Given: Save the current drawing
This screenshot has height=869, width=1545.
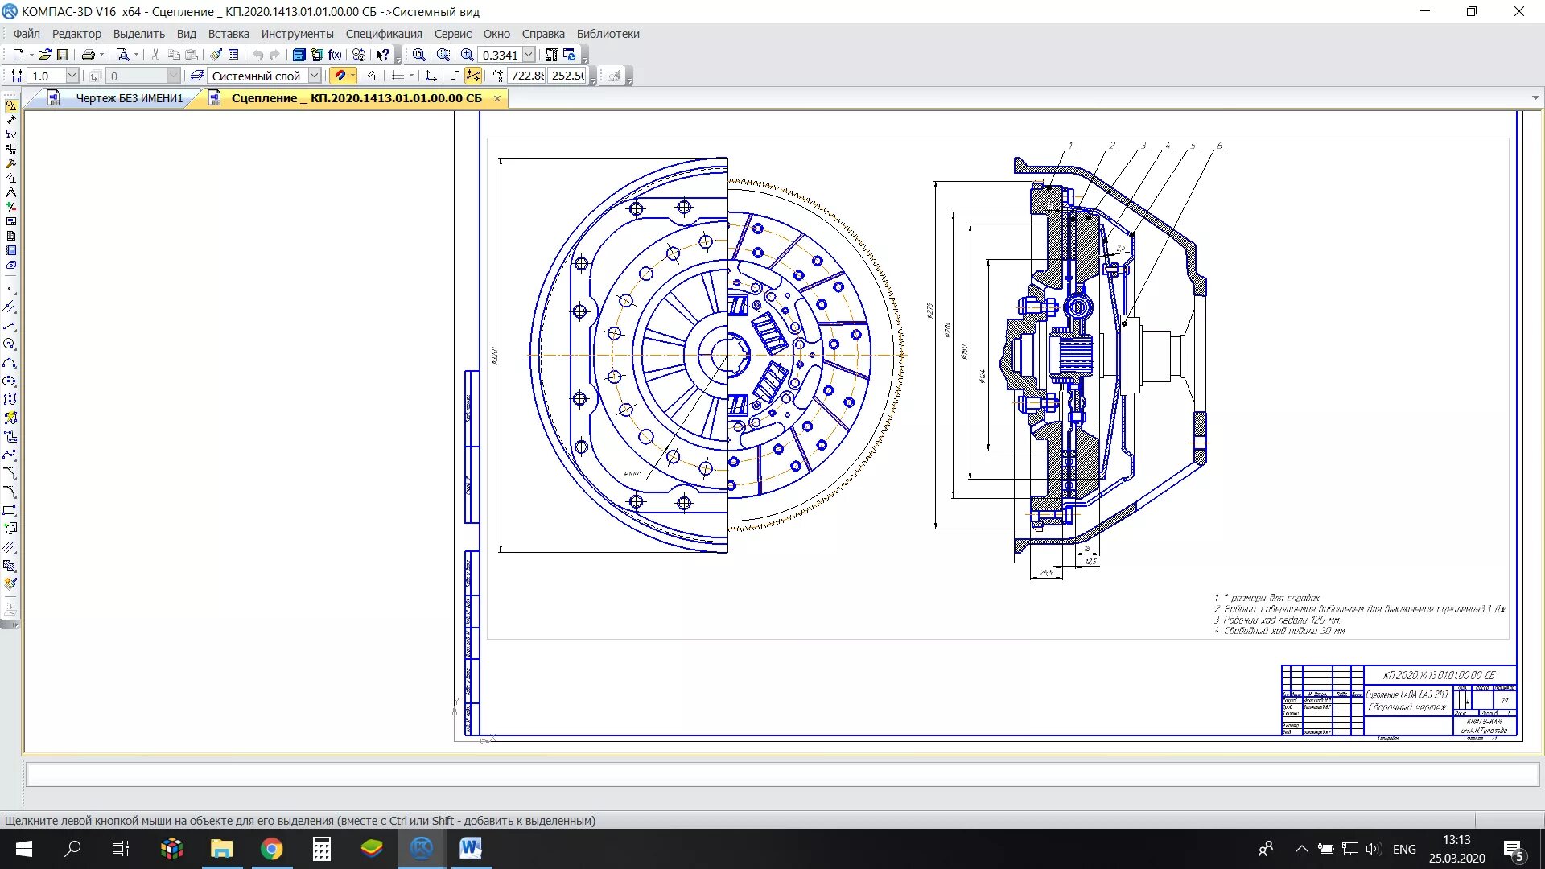Looking at the screenshot, I should click(x=63, y=55).
